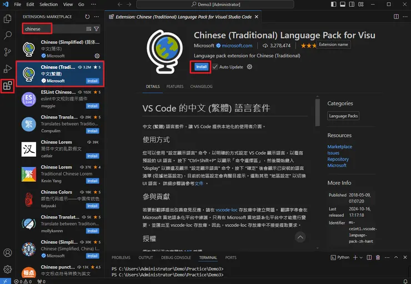Viewport: 411px width, 284px height.
Task: Open editor more actions menu
Action: point(405,17)
